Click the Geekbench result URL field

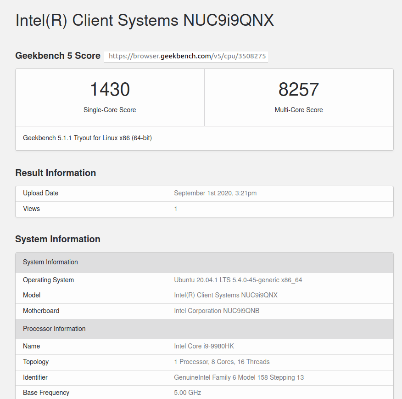pyautogui.click(x=186, y=56)
